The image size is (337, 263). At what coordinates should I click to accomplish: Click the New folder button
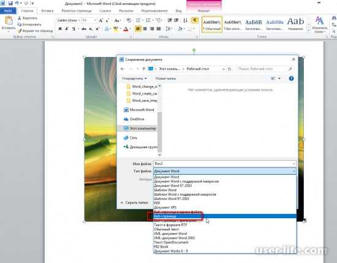click(165, 78)
